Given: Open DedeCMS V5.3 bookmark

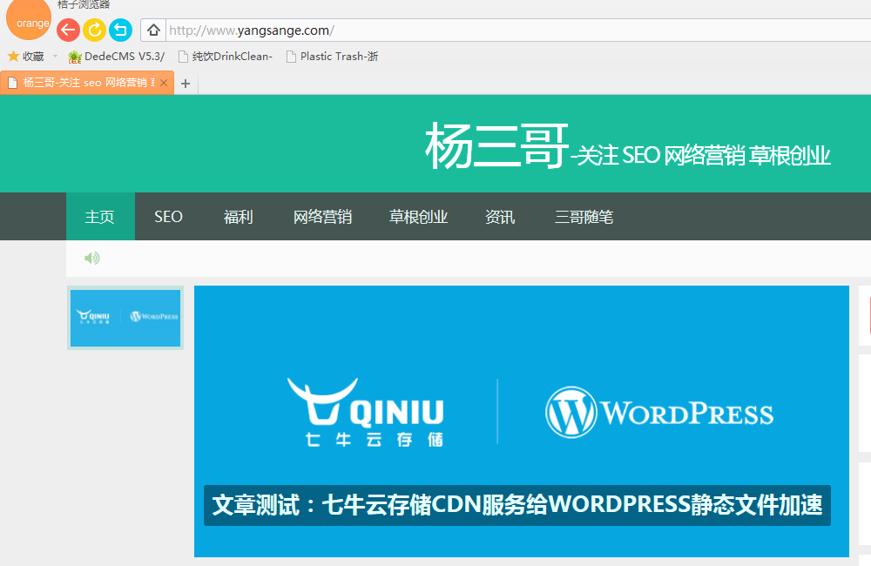Looking at the screenshot, I should tap(116, 56).
